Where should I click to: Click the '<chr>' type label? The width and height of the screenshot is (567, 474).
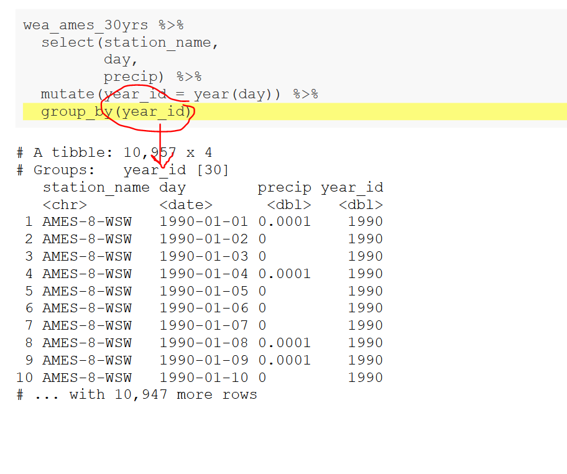(x=65, y=205)
